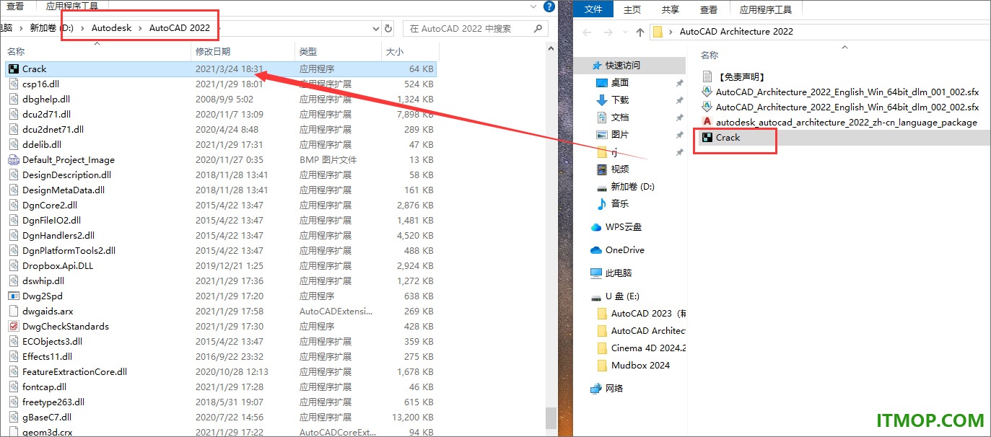Viewport: 991px width, 437px height.
Task: Click the OneDrive cloud icon in the navigation pane
Action: [x=596, y=250]
